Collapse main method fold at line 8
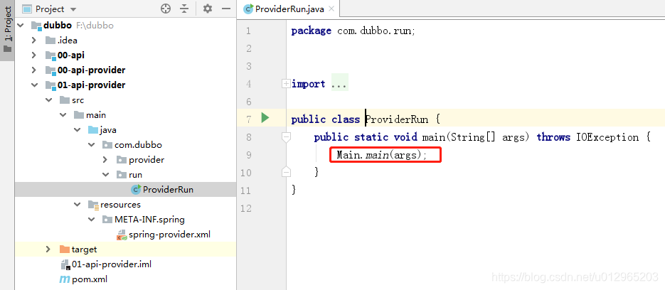Viewport: 665px width, 290px height. [x=287, y=137]
